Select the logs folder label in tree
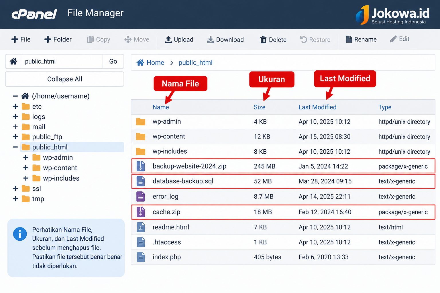This screenshot has width=440, height=293. (39, 117)
